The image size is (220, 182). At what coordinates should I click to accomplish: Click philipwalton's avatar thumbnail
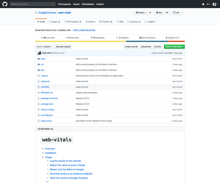coord(39,53)
